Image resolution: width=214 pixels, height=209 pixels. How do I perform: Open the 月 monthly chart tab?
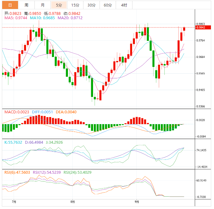pos(42,5)
